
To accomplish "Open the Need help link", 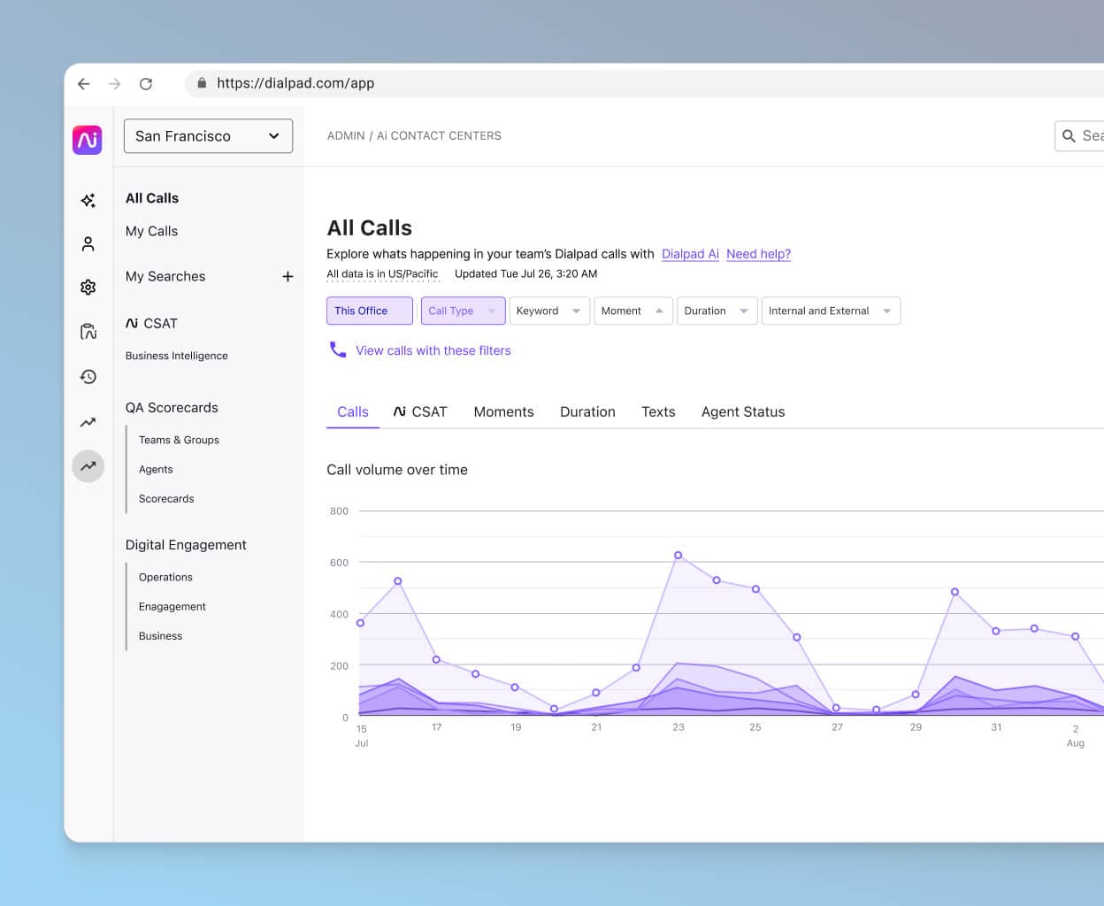I will coord(757,254).
